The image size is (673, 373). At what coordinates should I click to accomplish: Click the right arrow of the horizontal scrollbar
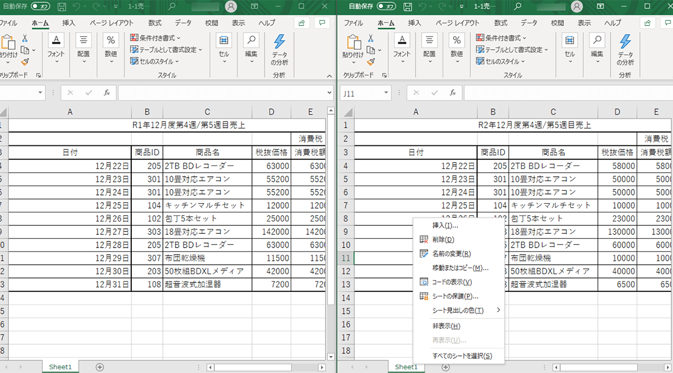(x=323, y=366)
